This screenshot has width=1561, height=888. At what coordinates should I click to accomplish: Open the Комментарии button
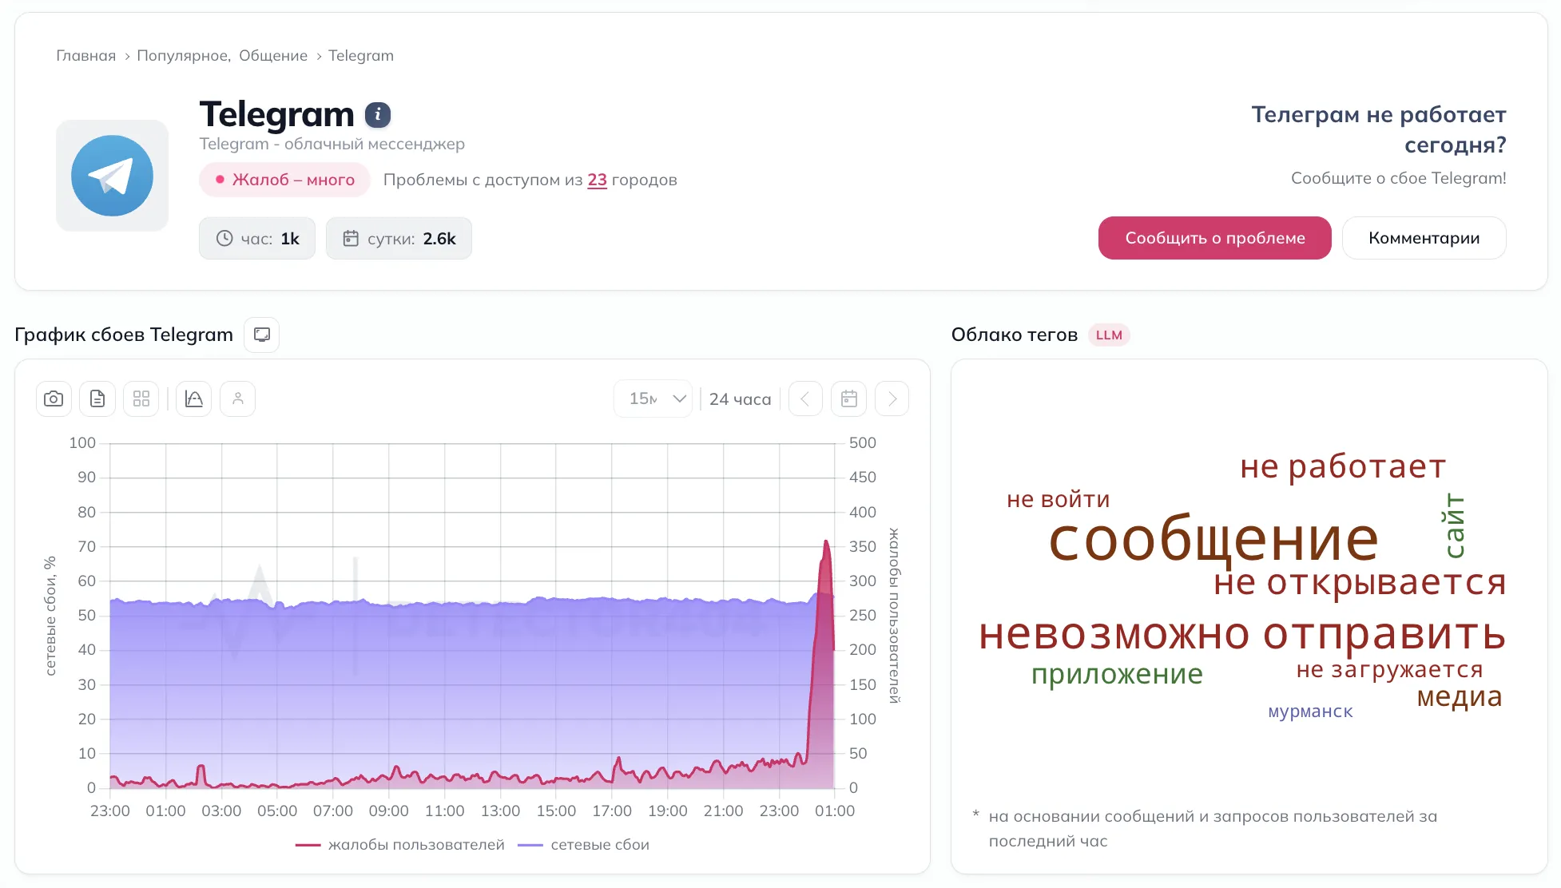coord(1424,238)
